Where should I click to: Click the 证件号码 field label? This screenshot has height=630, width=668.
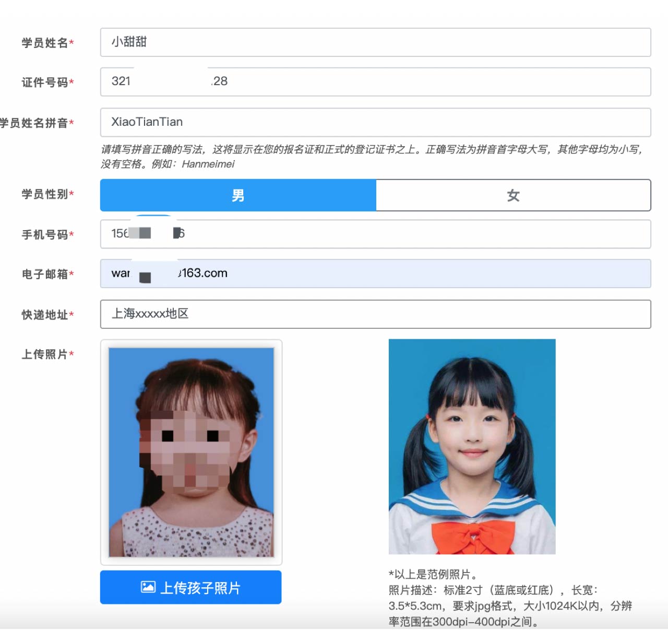(x=45, y=82)
